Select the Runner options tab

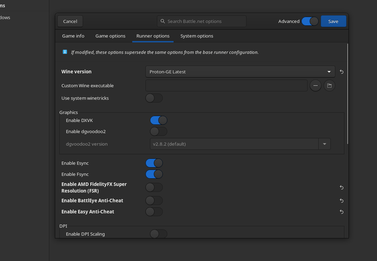click(x=153, y=36)
